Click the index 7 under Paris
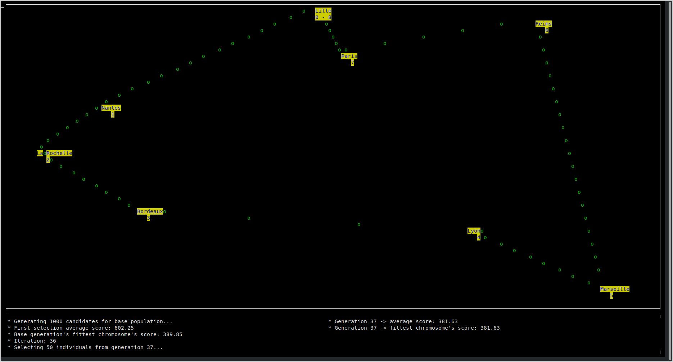Screen dimensions: 673x362 (x=352, y=63)
